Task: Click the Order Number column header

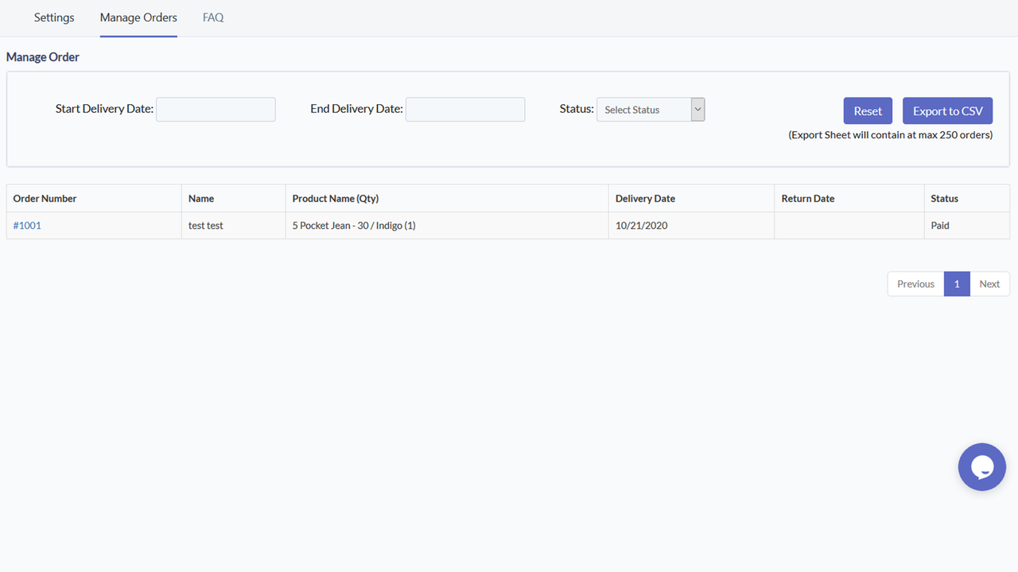Action: [44, 198]
